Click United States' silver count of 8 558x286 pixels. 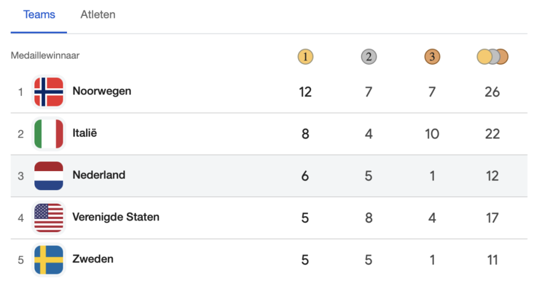pos(369,218)
